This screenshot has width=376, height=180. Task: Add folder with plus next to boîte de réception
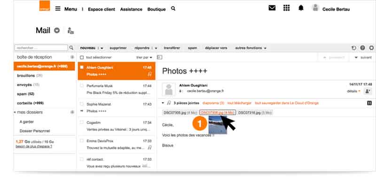coord(72,57)
